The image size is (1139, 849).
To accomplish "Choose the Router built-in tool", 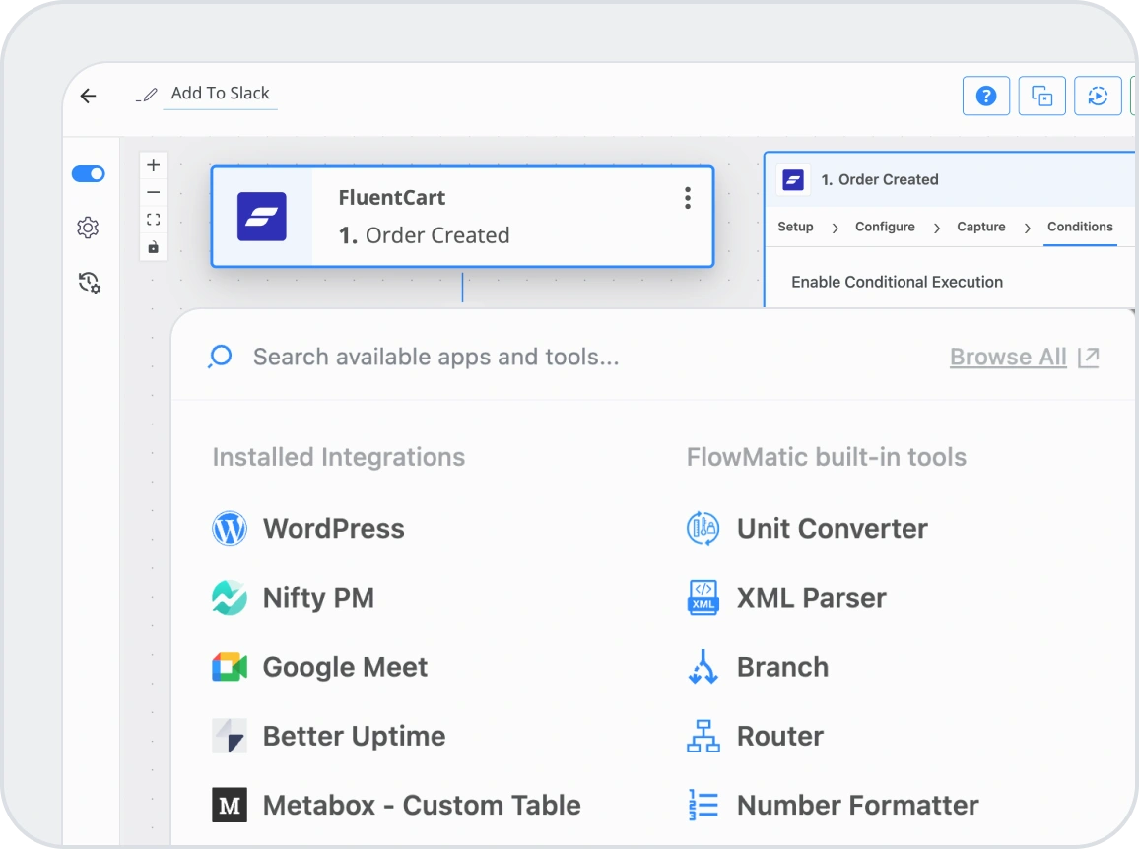I will [x=779, y=736].
